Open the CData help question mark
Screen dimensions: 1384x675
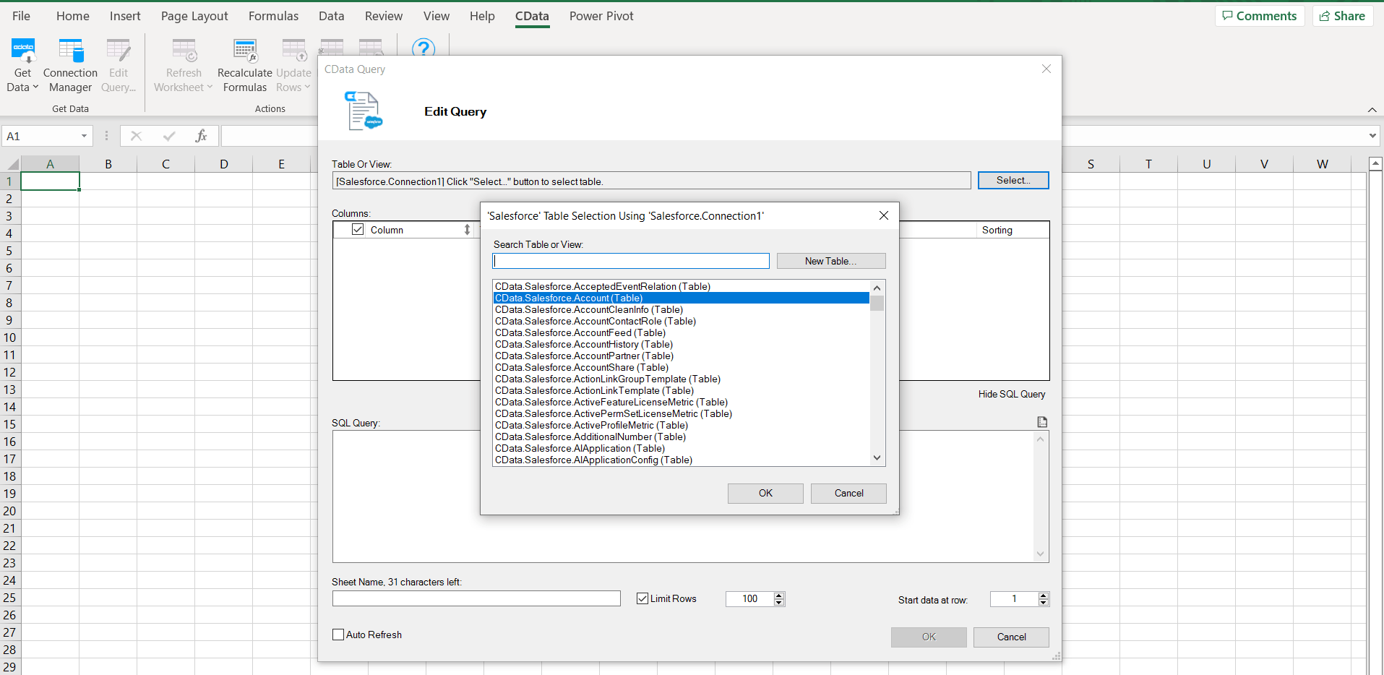point(424,48)
